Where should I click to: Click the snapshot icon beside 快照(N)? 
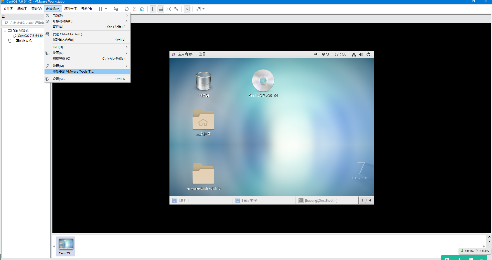(x=47, y=53)
